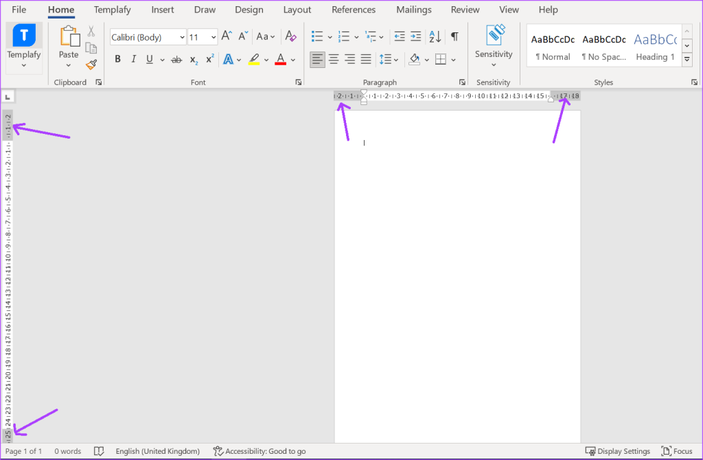Click the Display Settings button
703x460 pixels.
pyautogui.click(x=617, y=451)
